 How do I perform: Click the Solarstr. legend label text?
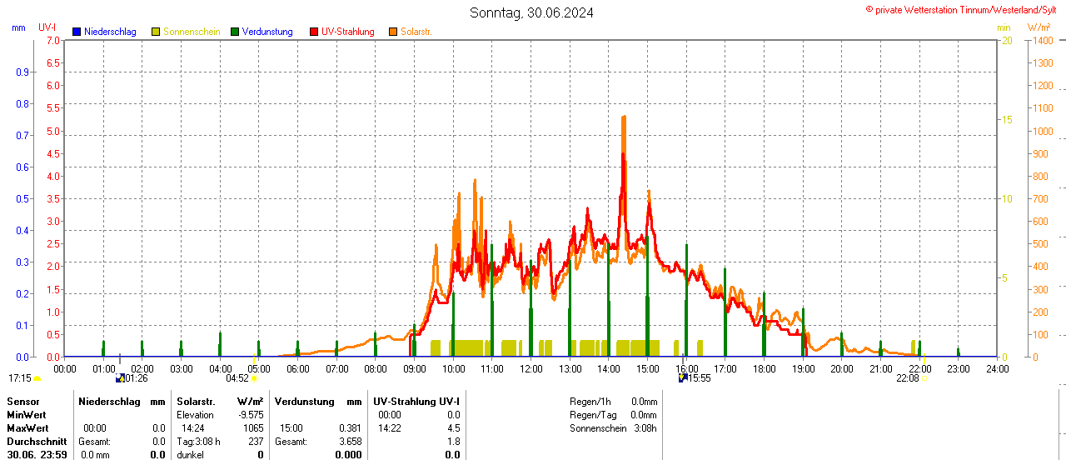tap(416, 32)
